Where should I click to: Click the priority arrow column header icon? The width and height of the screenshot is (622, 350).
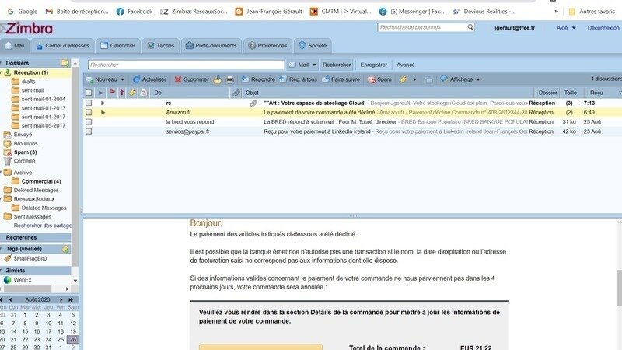pyautogui.click(x=122, y=93)
